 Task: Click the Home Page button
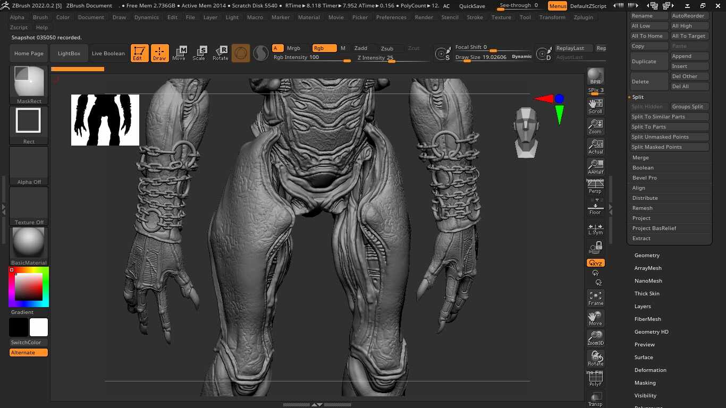29,53
